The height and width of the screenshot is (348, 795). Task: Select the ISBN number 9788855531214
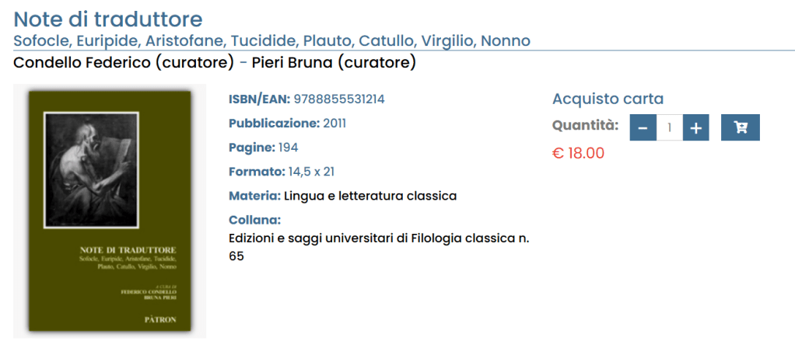click(x=339, y=99)
